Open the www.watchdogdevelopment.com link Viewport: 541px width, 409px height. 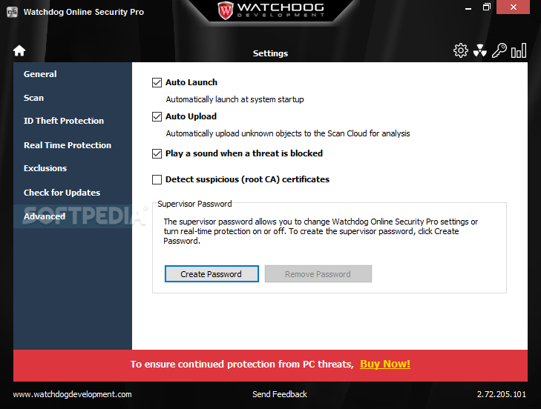[x=73, y=394]
